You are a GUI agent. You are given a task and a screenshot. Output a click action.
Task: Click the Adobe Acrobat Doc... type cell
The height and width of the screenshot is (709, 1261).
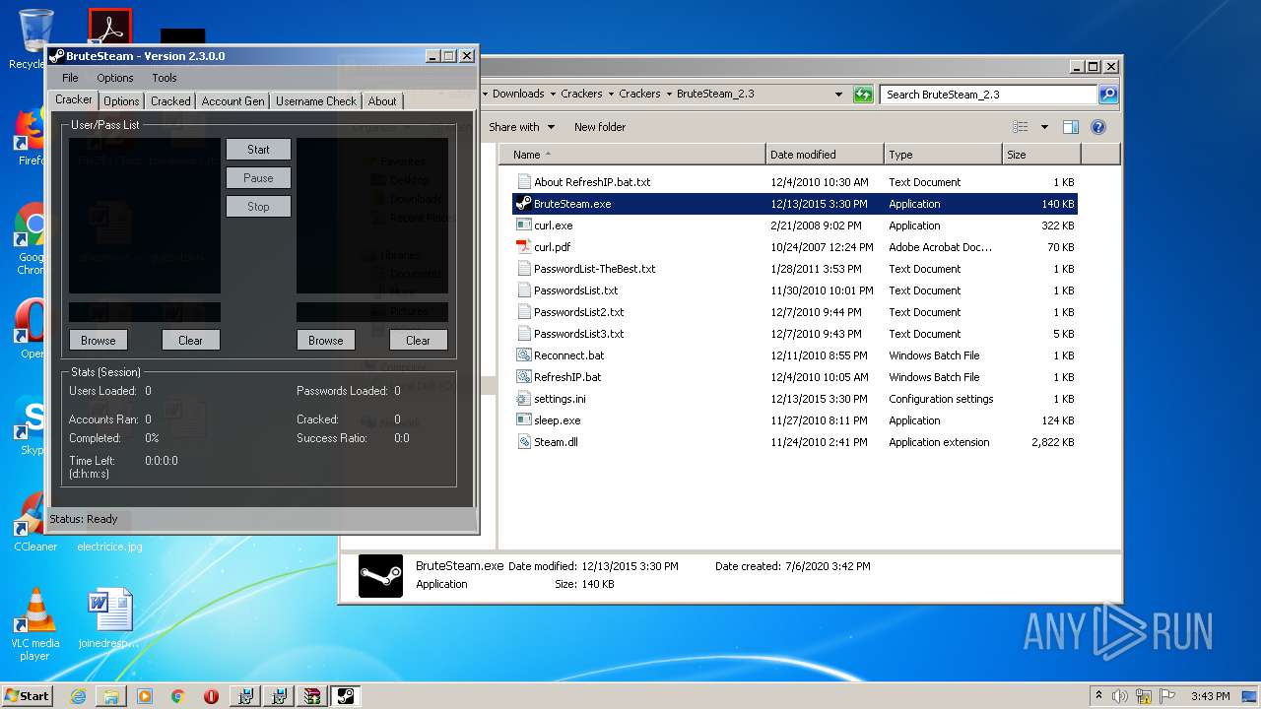coord(940,247)
